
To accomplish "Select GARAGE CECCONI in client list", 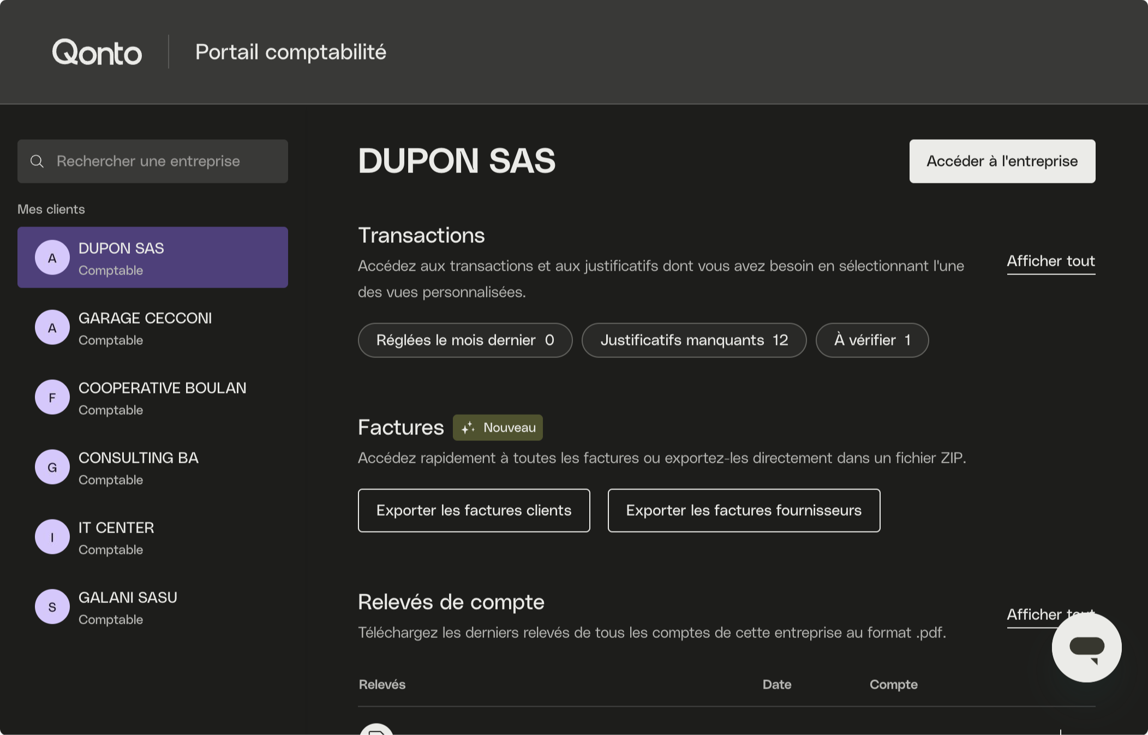I will (153, 328).
